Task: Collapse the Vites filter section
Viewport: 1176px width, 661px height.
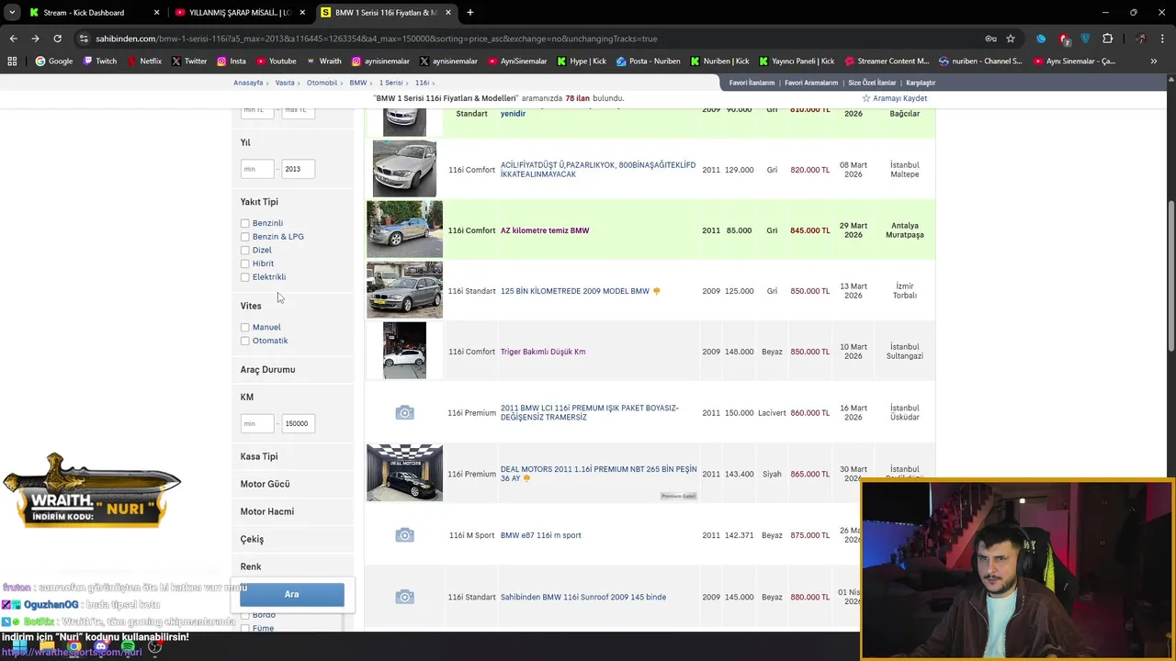Action: [x=251, y=306]
